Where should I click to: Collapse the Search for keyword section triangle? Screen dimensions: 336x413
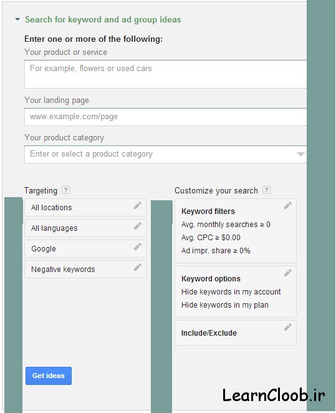(17, 19)
